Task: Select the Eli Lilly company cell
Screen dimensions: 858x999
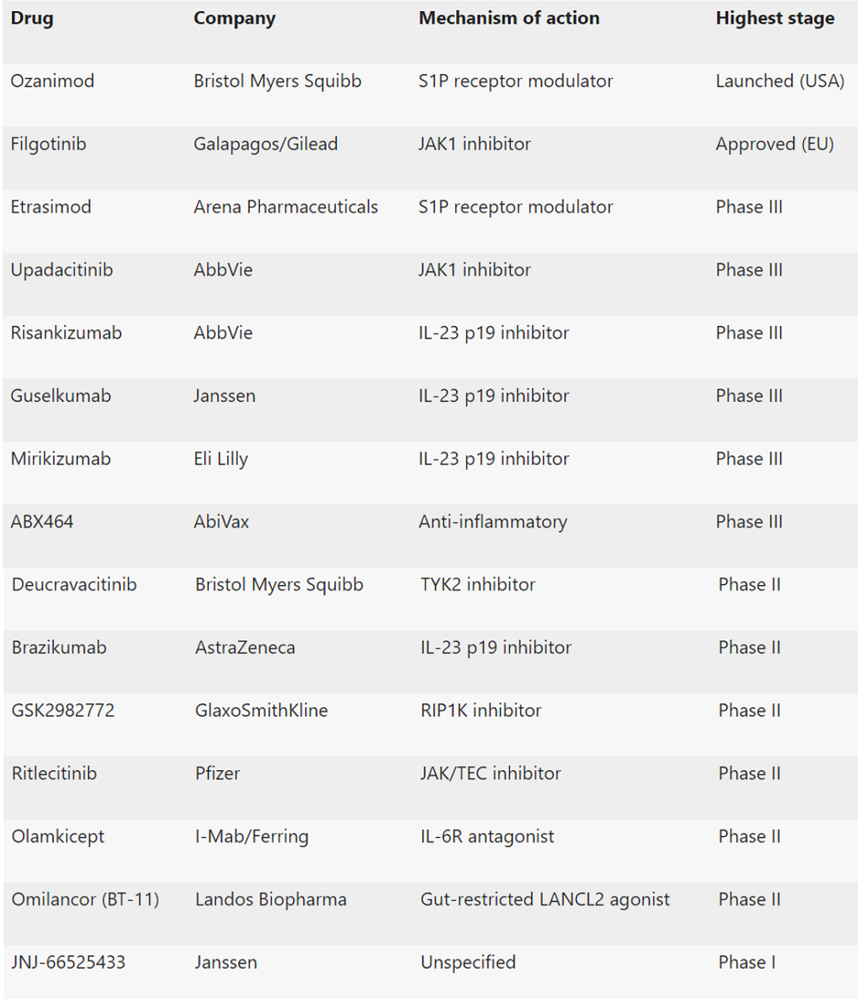Action: pos(221,459)
